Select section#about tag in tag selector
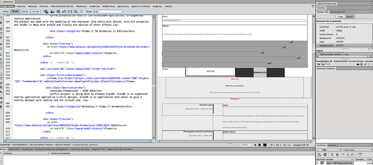This screenshot has width=373, height=165. tap(20, 145)
